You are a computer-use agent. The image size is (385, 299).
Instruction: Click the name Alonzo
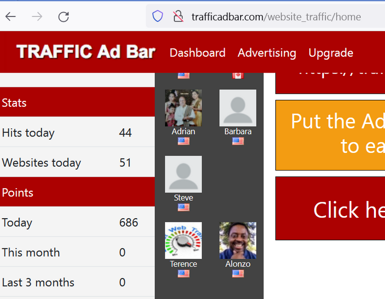pos(238,264)
